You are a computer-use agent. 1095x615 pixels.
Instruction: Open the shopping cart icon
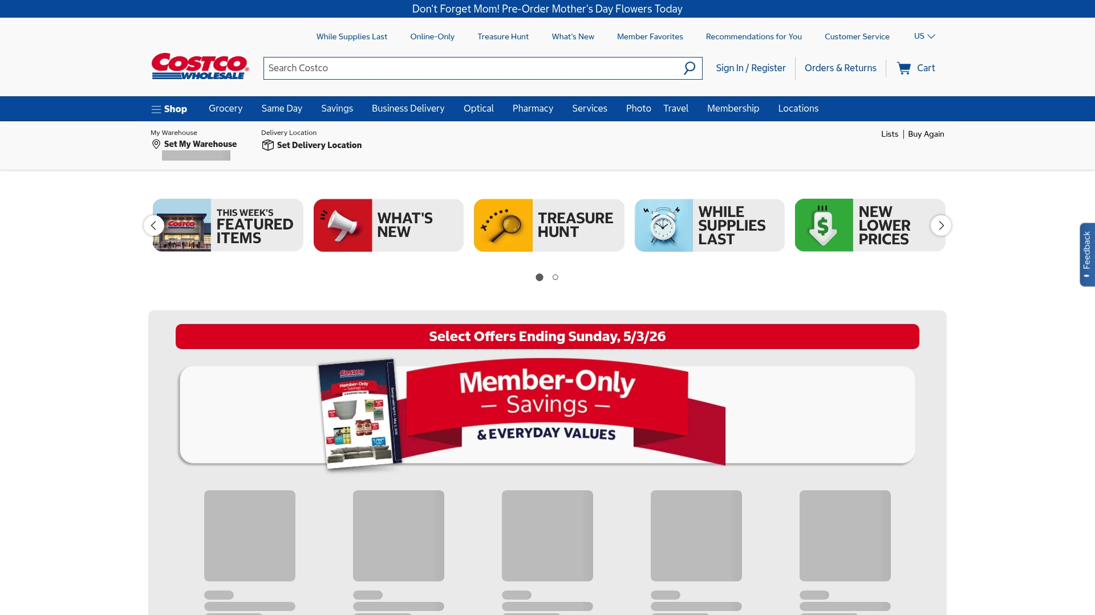[x=903, y=68]
